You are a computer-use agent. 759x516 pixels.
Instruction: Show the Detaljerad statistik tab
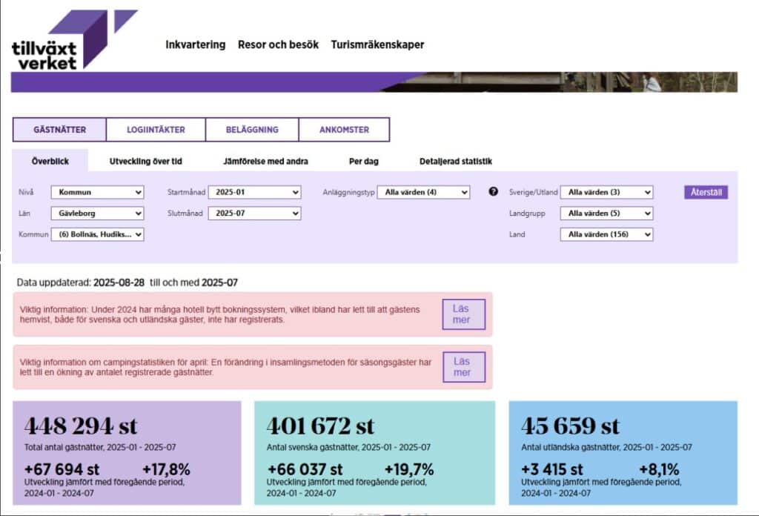pyautogui.click(x=455, y=161)
